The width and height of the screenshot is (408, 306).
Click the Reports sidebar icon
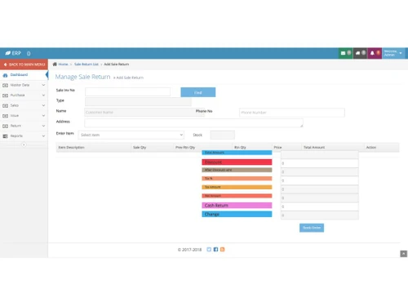pos(5,136)
